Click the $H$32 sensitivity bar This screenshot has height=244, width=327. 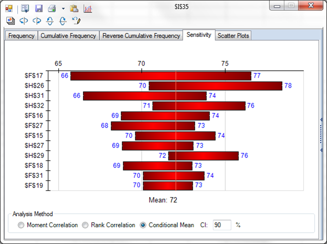tap(199, 106)
